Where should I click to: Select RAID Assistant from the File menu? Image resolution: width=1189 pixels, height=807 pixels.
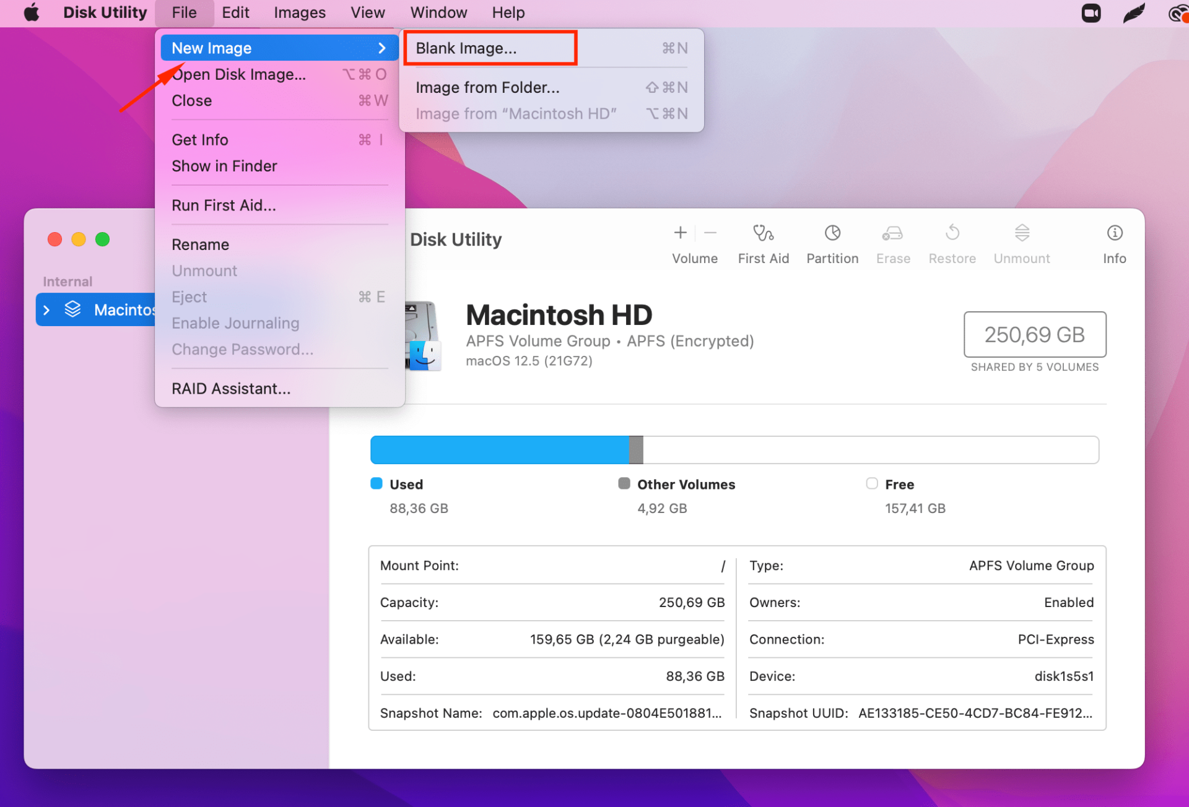[x=231, y=388]
